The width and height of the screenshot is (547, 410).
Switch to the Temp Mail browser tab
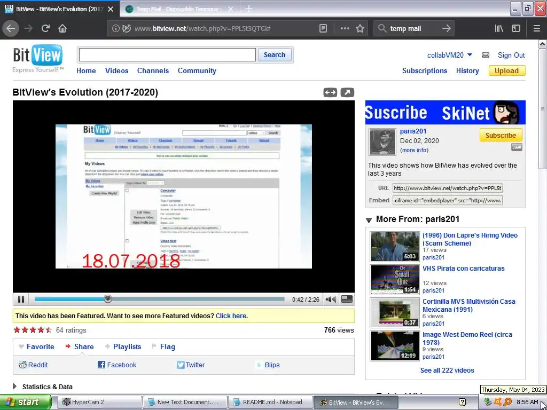178,9
